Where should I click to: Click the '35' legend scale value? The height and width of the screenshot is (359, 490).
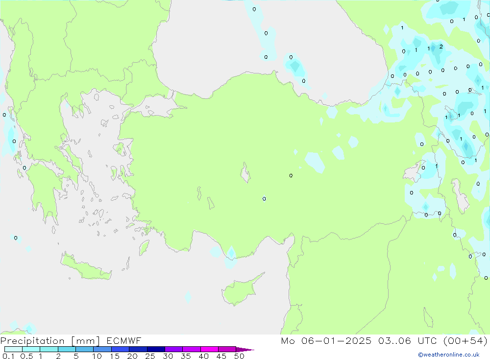[x=186, y=356]
